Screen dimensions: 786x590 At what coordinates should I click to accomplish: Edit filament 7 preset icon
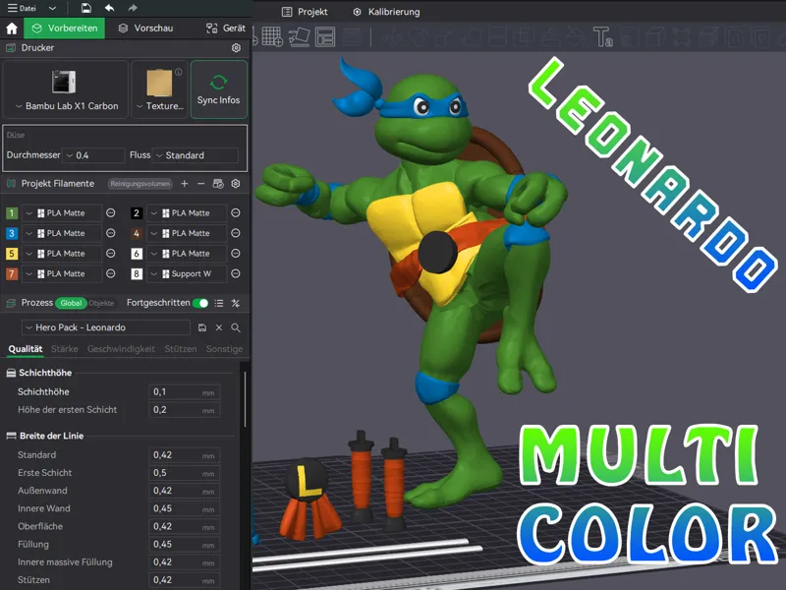(x=111, y=273)
